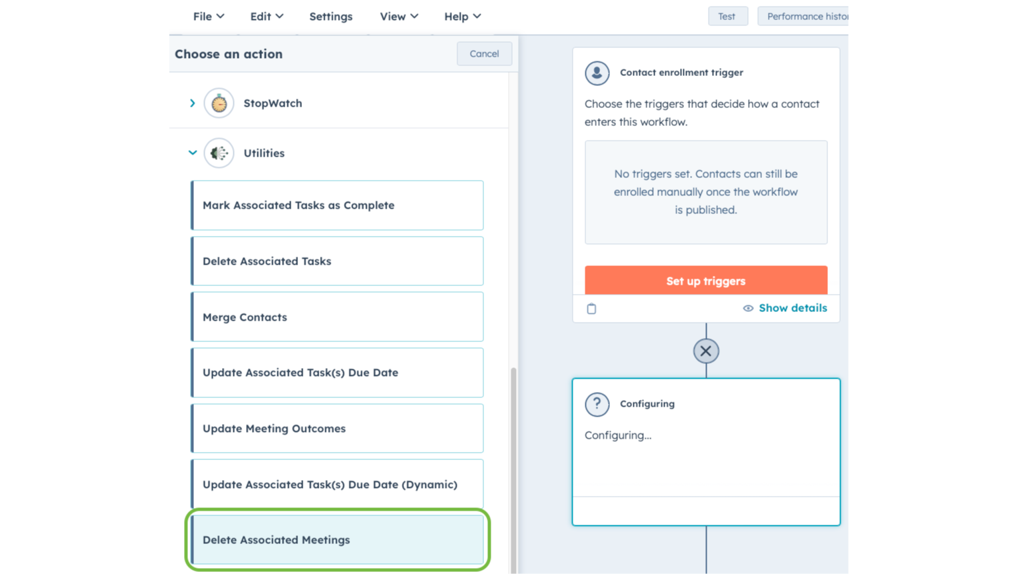The width and height of the screenshot is (1020, 574).
Task: Cancel choosing an action
Action: point(484,53)
